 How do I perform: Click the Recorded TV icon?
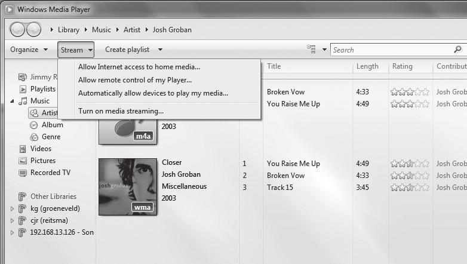23,173
